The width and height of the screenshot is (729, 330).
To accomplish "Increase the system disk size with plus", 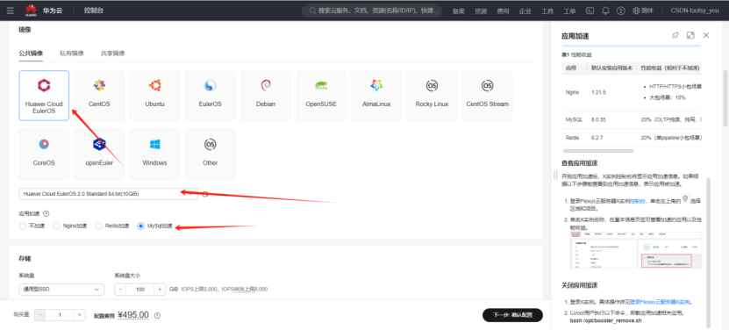I will pyautogui.click(x=160, y=289).
